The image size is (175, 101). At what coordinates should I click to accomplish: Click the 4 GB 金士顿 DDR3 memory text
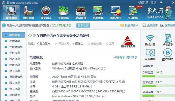[x=72, y=86]
